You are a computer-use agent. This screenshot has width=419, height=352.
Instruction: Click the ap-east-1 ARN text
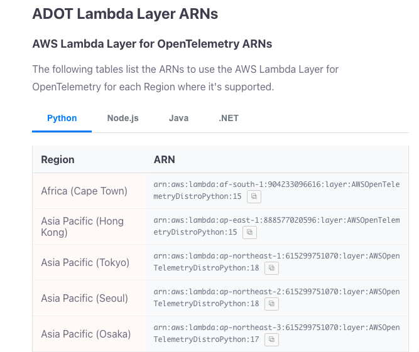point(276,221)
